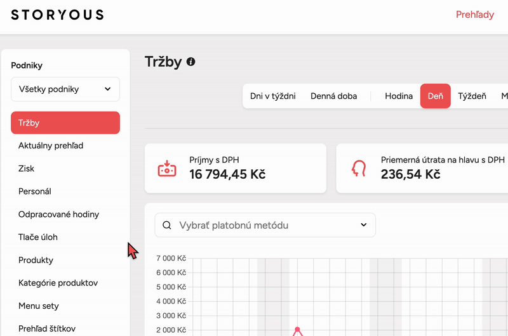This screenshot has width=508, height=336.
Task: Switch to the Týždeň tab
Action: [472, 96]
